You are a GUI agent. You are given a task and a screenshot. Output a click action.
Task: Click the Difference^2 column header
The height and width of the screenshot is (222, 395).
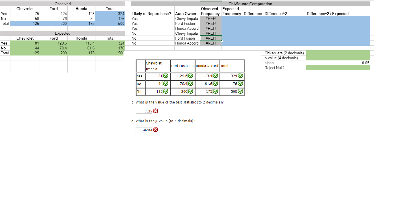tap(285, 14)
